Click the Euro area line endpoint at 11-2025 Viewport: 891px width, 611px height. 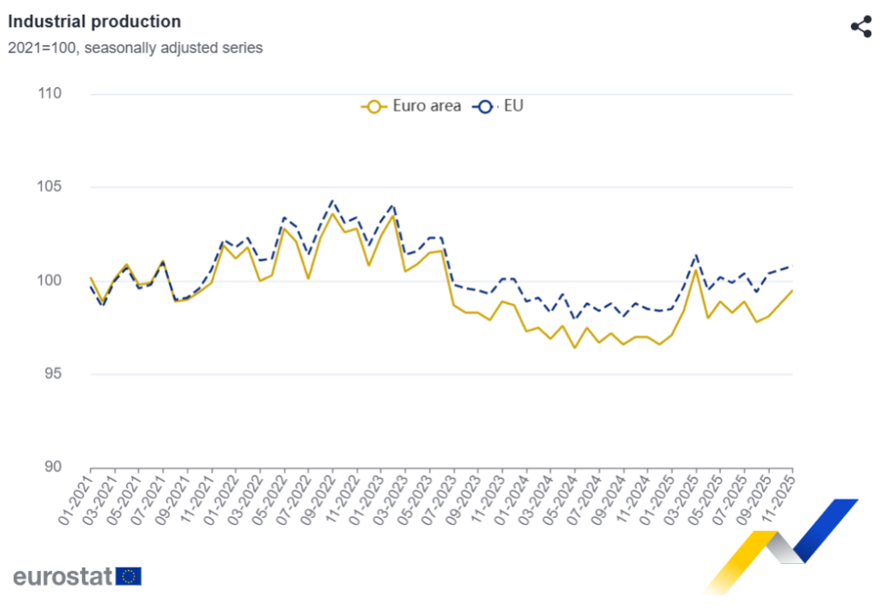tap(792, 291)
